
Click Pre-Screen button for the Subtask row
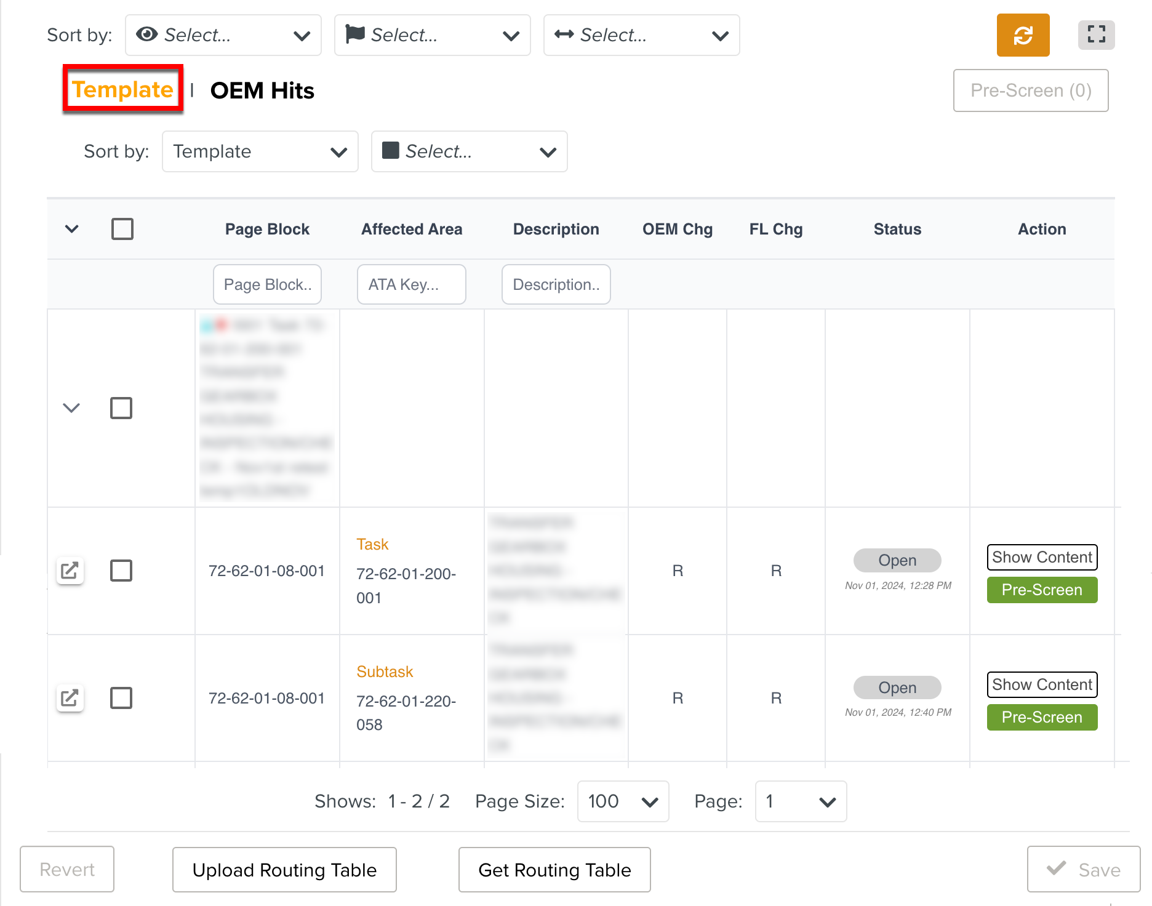tap(1041, 717)
